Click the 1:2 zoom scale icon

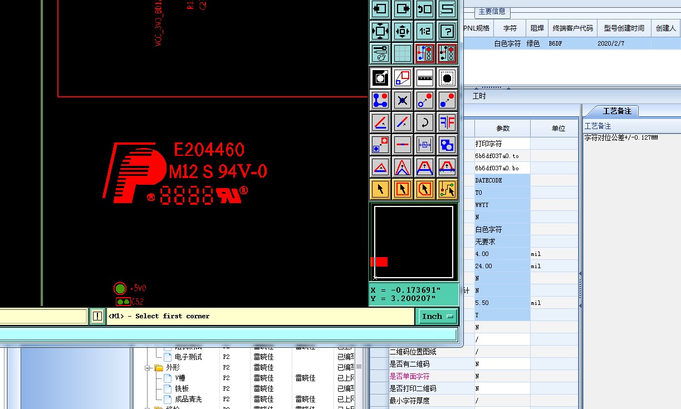coord(425,31)
